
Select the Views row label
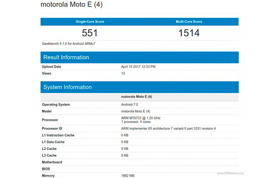tap(46, 73)
